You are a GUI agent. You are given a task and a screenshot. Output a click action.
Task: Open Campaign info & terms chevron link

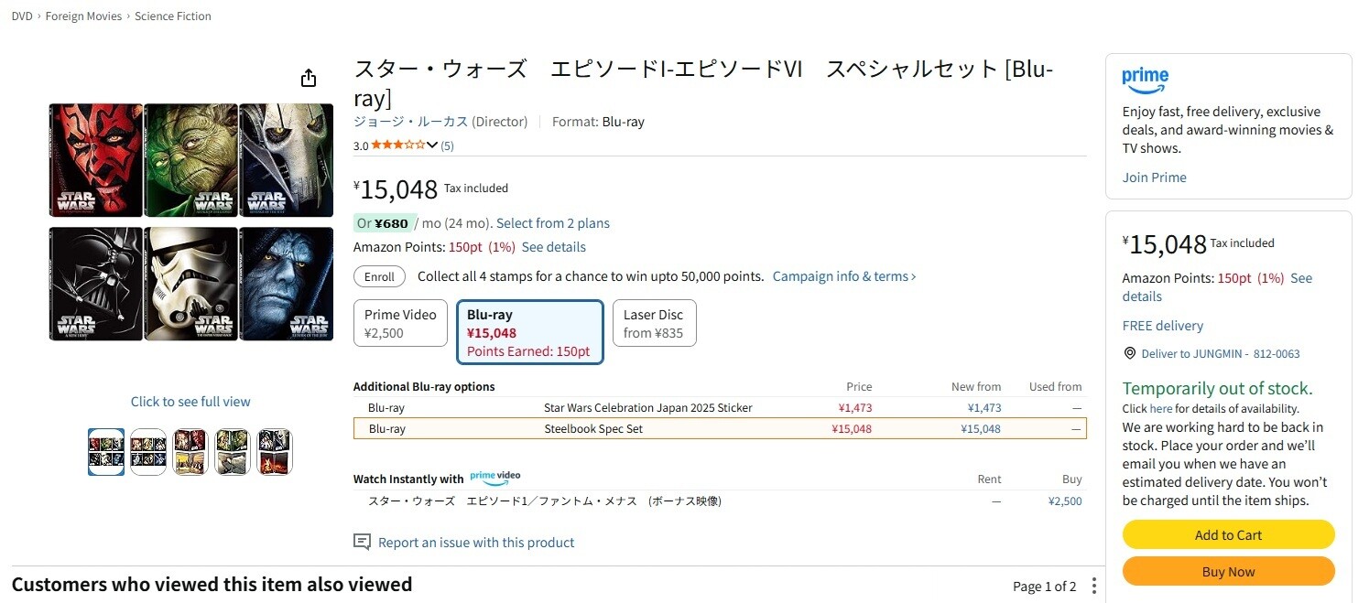844,276
